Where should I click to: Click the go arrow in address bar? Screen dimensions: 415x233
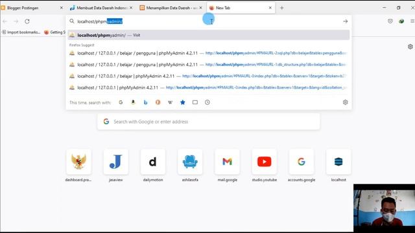tap(345, 21)
